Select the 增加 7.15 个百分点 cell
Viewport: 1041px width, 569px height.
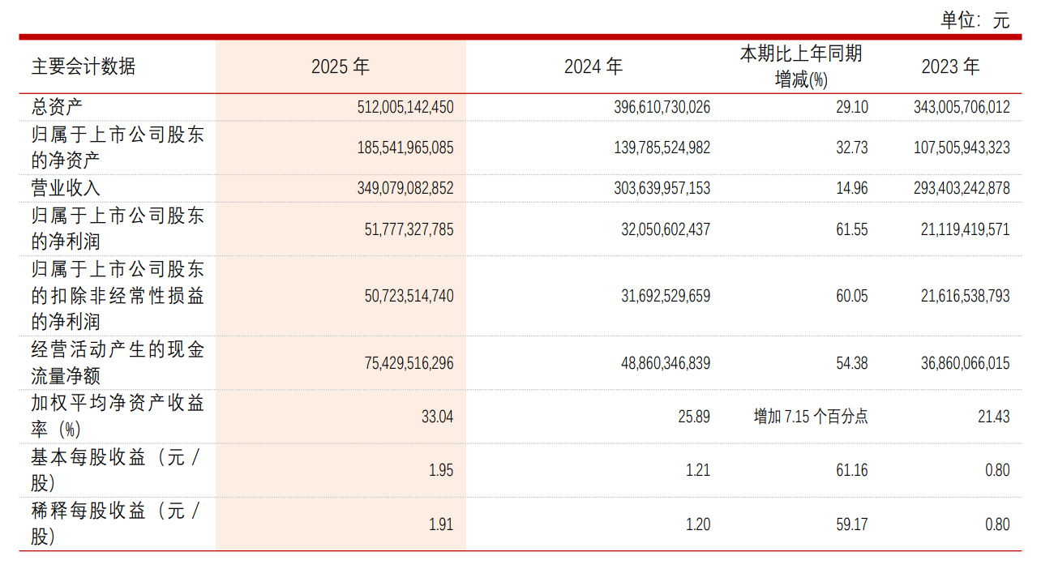[x=811, y=417]
